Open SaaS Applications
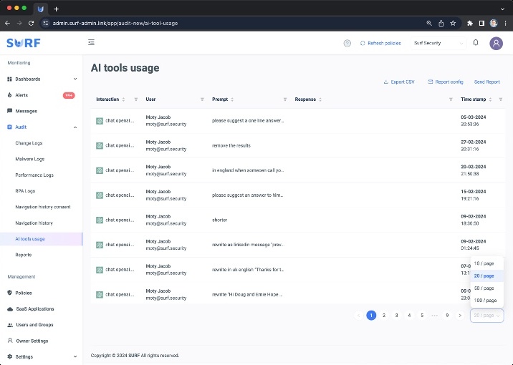Image resolution: width=513 pixels, height=365 pixels. (35, 308)
